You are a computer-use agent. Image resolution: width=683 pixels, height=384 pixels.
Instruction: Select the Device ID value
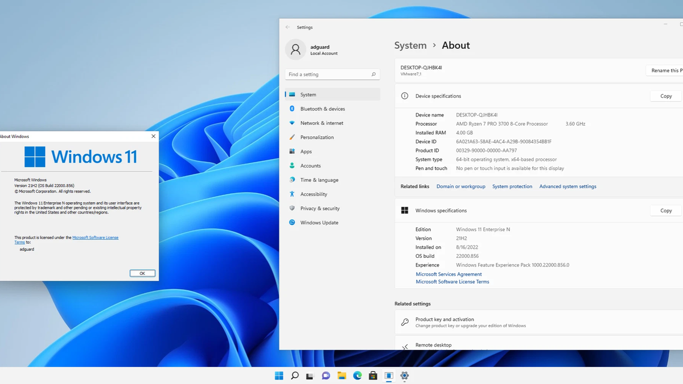click(x=504, y=141)
